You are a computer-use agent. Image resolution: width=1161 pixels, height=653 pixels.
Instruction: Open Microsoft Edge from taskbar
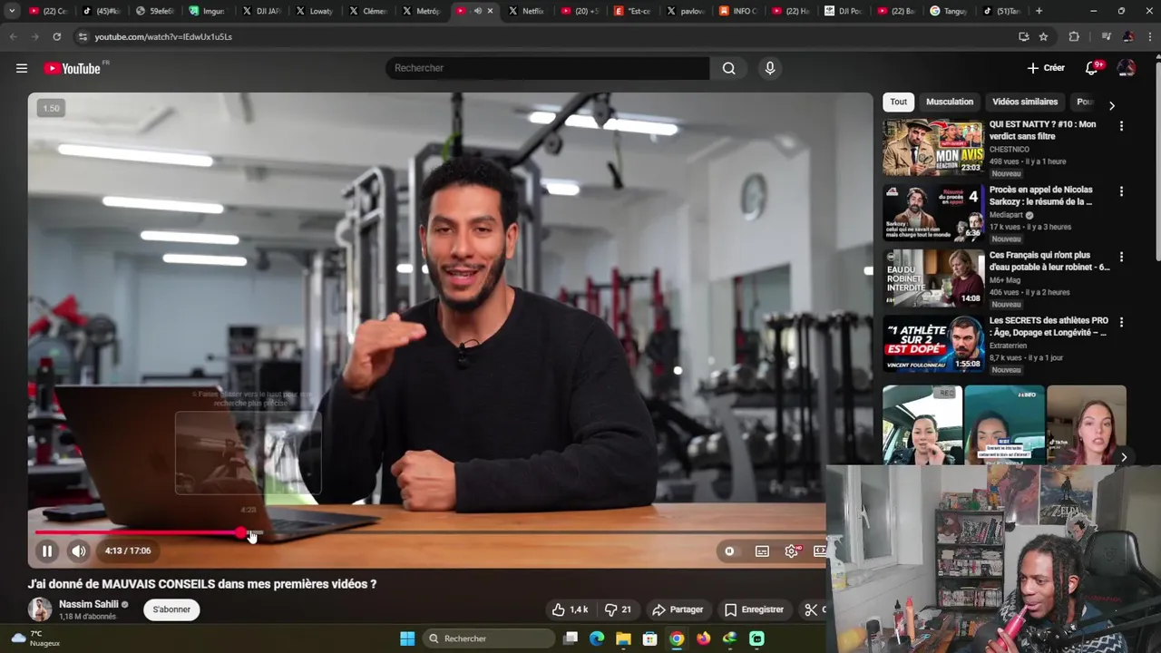[x=597, y=638]
